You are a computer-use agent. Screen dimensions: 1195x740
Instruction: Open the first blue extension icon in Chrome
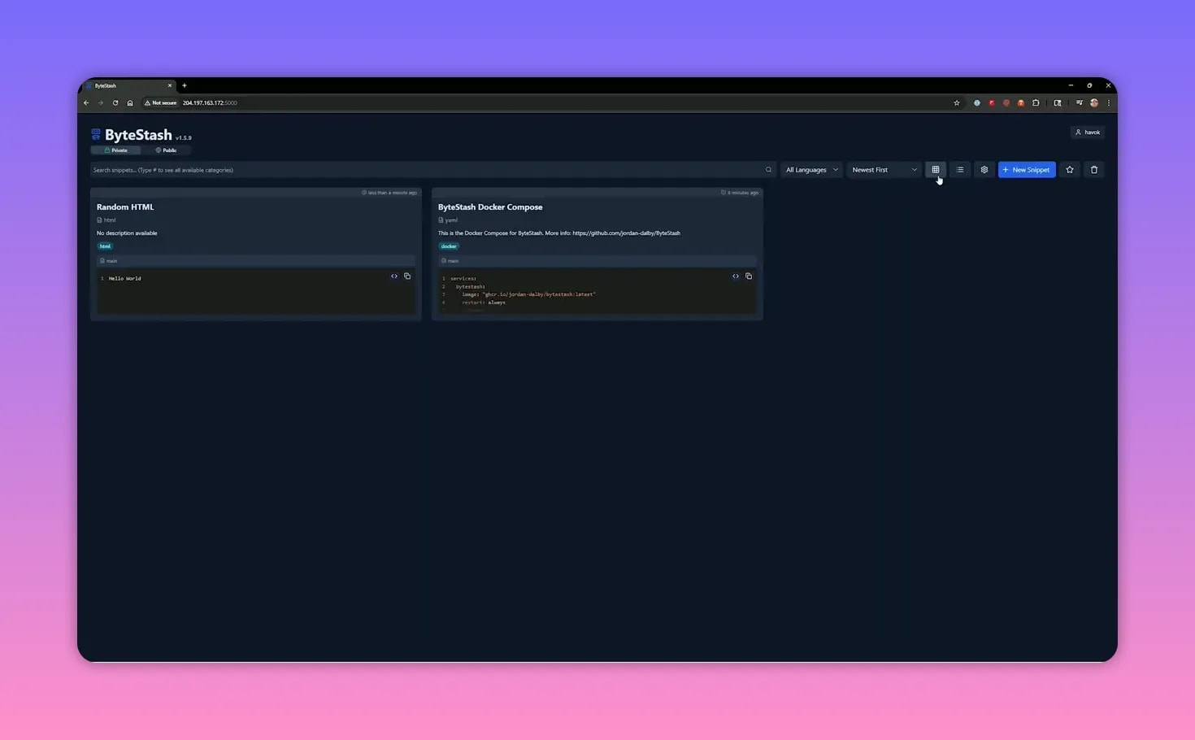pyautogui.click(x=976, y=103)
